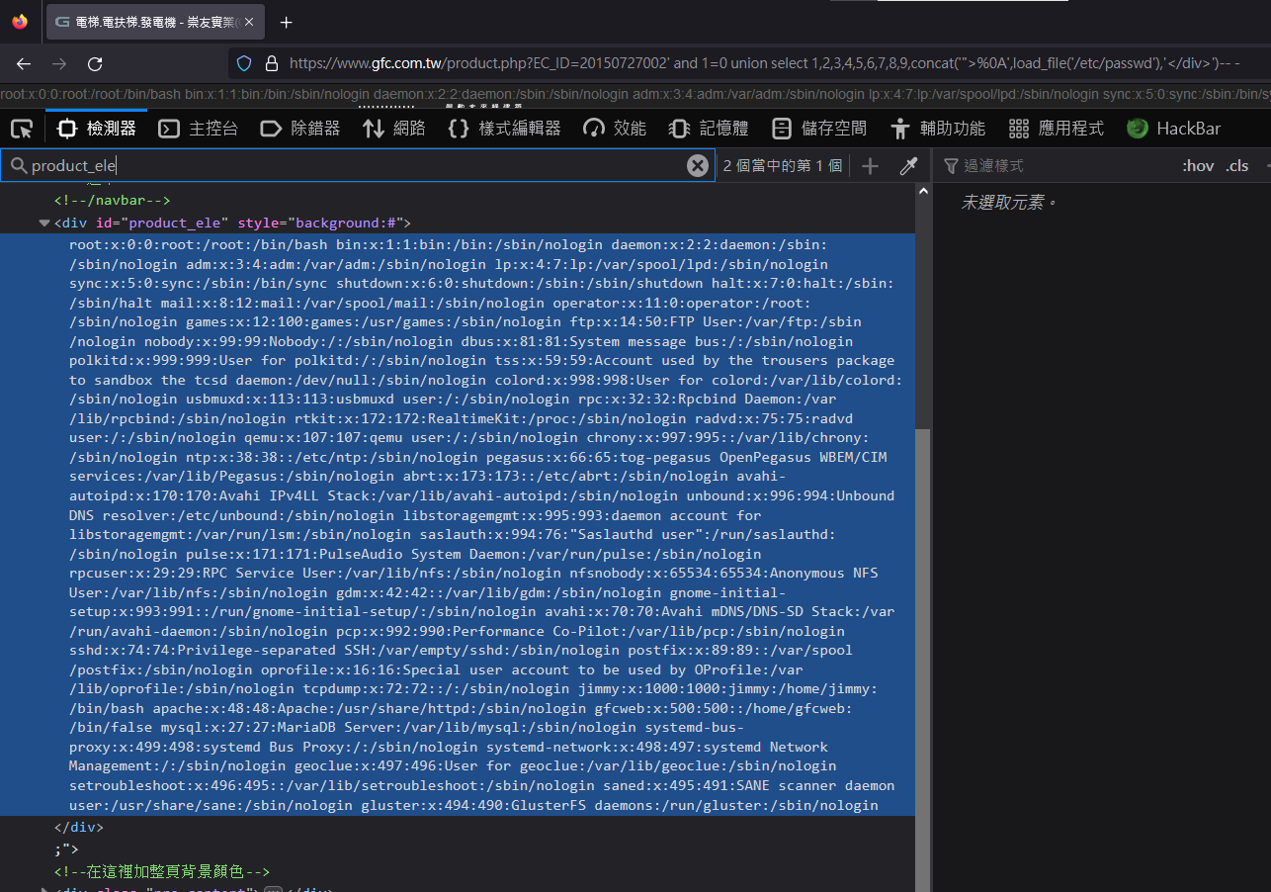The image size is (1271, 892).
Task: Open the HackBar tab
Action: [x=1174, y=129]
